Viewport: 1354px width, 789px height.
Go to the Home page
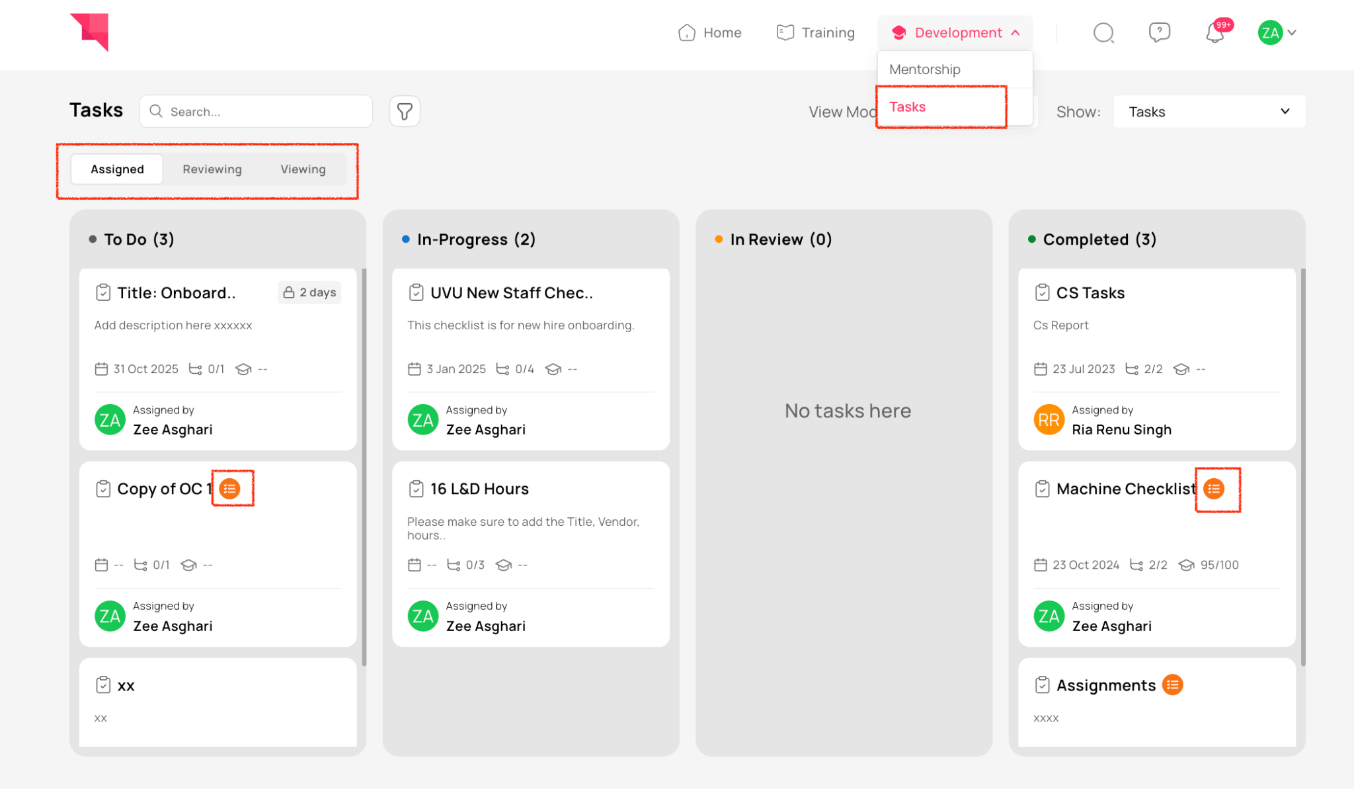(x=710, y=32)
